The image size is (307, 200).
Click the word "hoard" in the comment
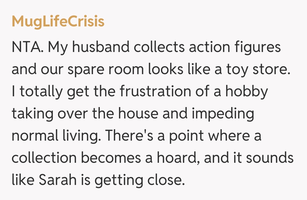(177, 159)
